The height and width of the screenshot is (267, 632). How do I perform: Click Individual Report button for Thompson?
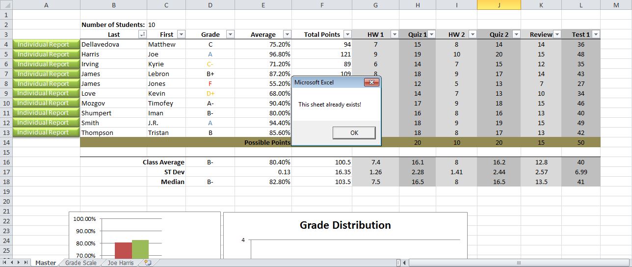[44, 133]
